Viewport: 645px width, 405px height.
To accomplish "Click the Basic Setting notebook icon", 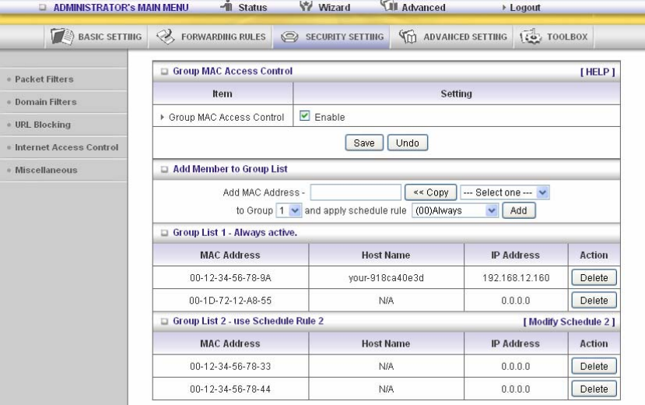I will pyautogui.click(x=62, y=37).
